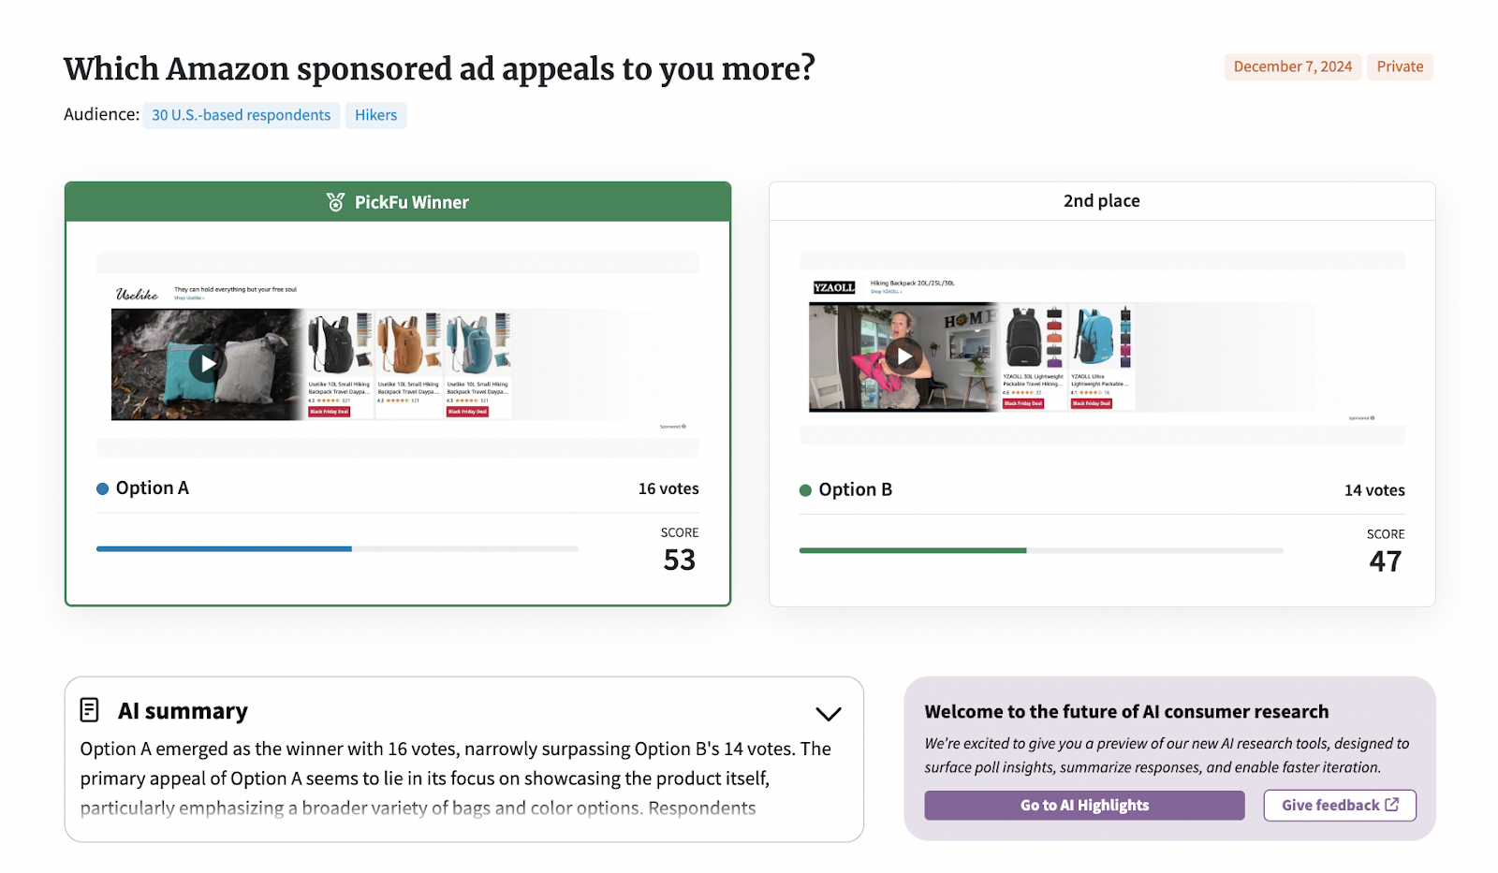Click the Give feedback button

coord(1339,805)
